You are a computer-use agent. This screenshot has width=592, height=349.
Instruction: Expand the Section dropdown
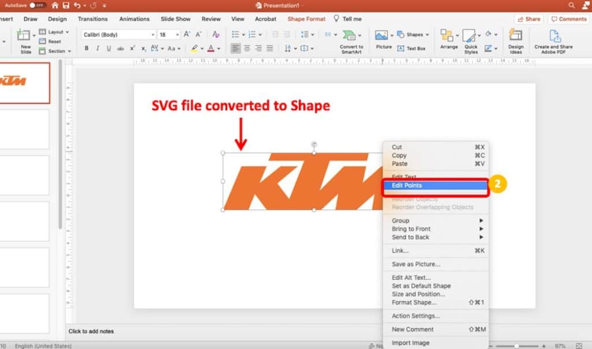tap(55, 51)
